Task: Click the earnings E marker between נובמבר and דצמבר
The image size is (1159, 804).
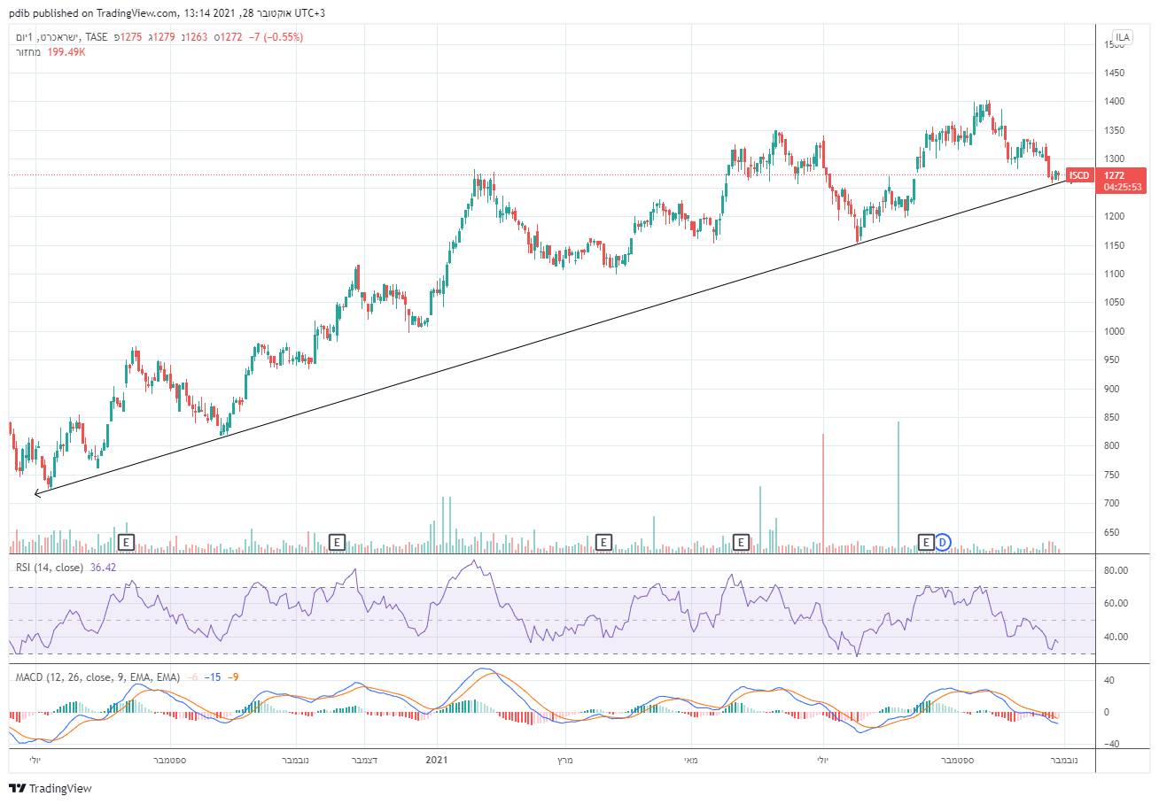Action: point(336,541)
